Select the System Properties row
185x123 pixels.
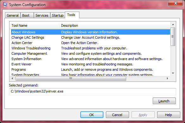click(90, 75)
